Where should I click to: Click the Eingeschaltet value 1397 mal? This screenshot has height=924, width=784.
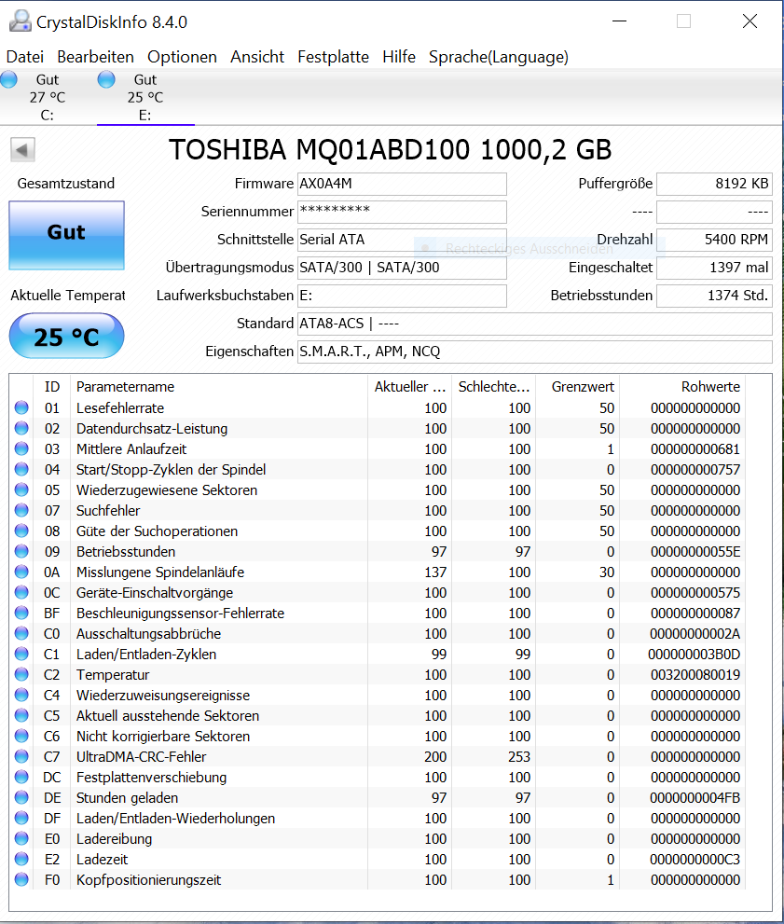tap(714, 268)
